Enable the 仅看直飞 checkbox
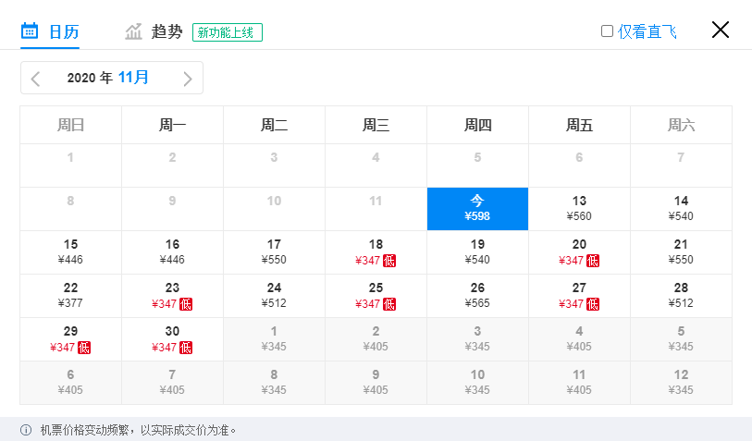The image size is (752, 441). [607, 31]
